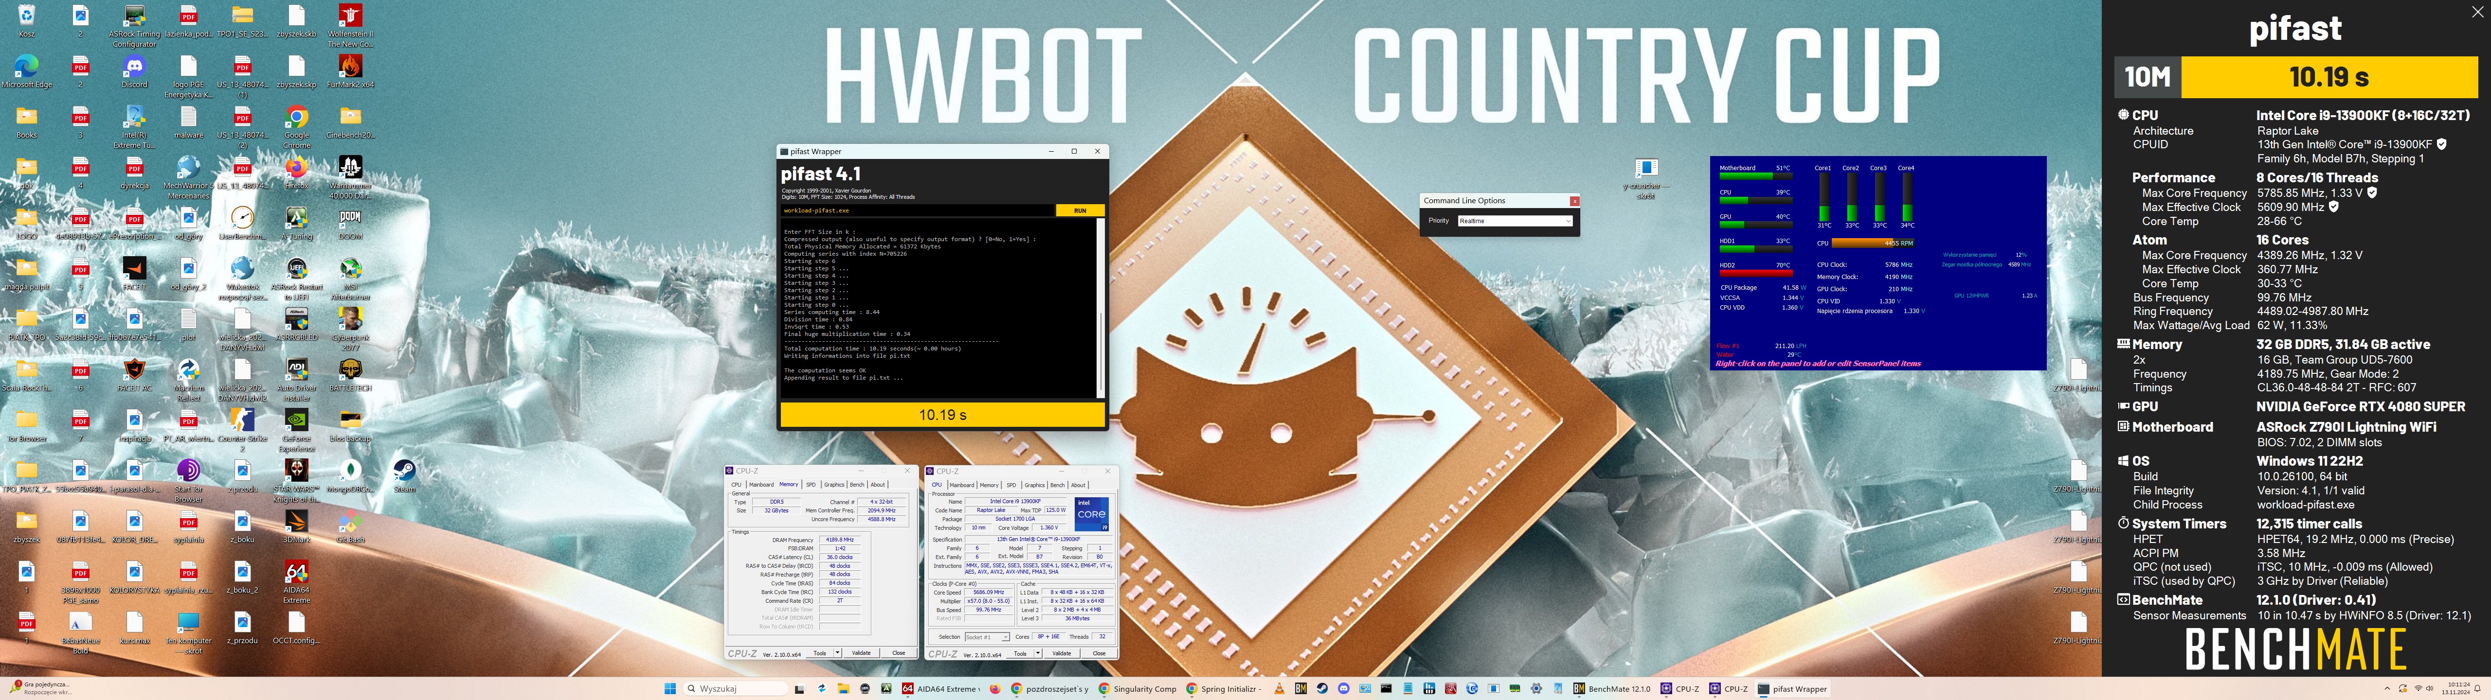
Task: Click NVIDIA GeForce RTX 4080 SUPER text
Action: click(x=2361, y=407)
